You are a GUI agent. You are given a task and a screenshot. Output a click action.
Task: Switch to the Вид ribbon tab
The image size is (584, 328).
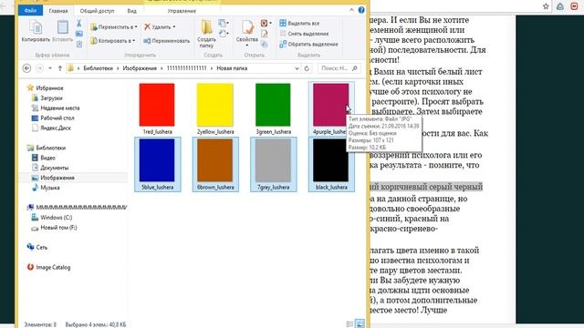coord(131,11)
